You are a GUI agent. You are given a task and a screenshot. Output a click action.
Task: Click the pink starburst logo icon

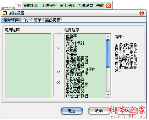pos(19,5)
